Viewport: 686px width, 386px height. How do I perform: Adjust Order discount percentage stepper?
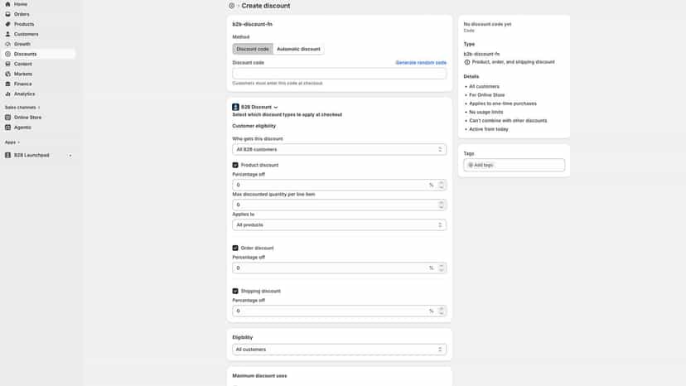441,268
